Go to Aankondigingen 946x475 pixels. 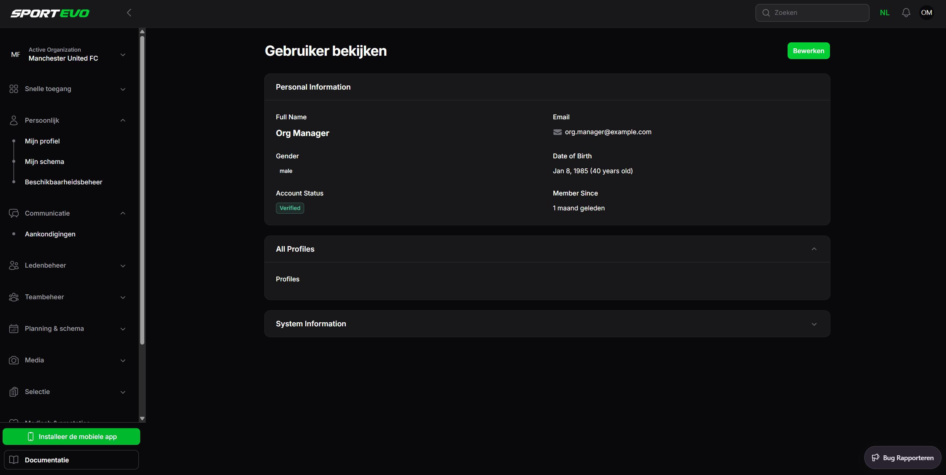coord(50,234)
